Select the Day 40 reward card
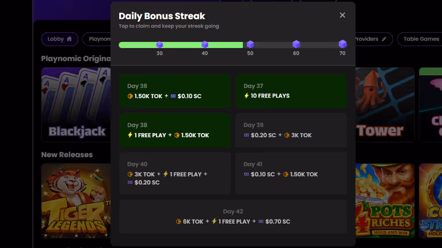Viewport: 442px width, 248px height. pyautogui.click(x=175, y=173)
